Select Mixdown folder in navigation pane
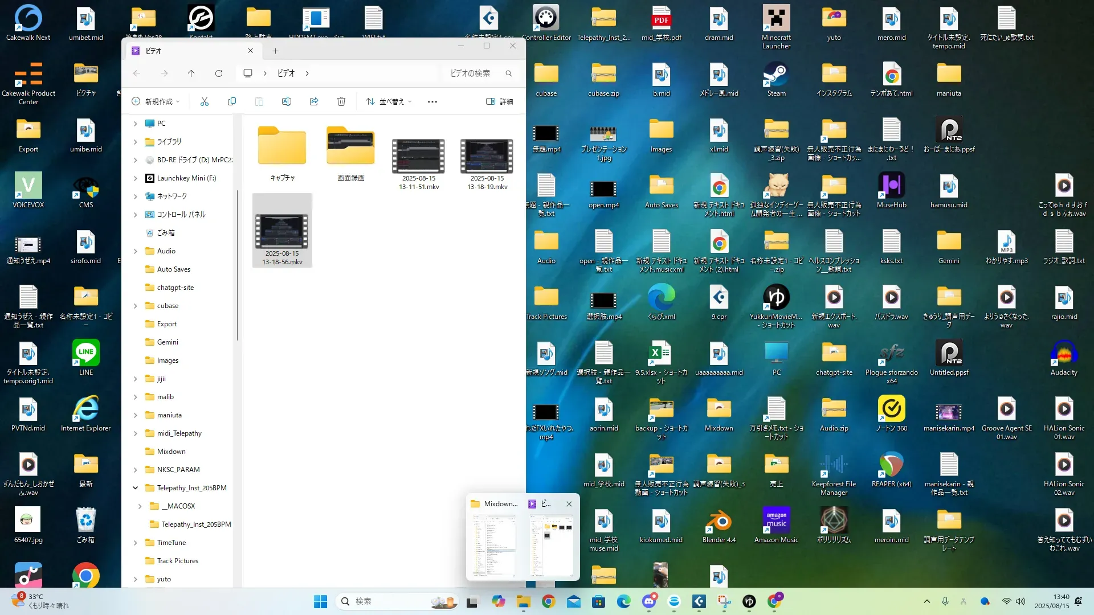1094x615 pixels. point(171,452)
